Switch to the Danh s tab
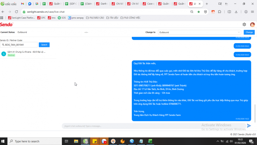The image size is (257, 145). [x=102, y=4]
